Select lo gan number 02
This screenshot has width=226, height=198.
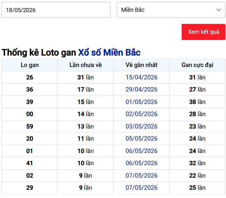(x=30, y=175)
